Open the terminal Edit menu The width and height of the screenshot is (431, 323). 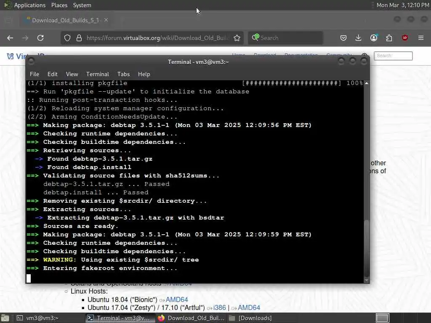pos(52,74)
